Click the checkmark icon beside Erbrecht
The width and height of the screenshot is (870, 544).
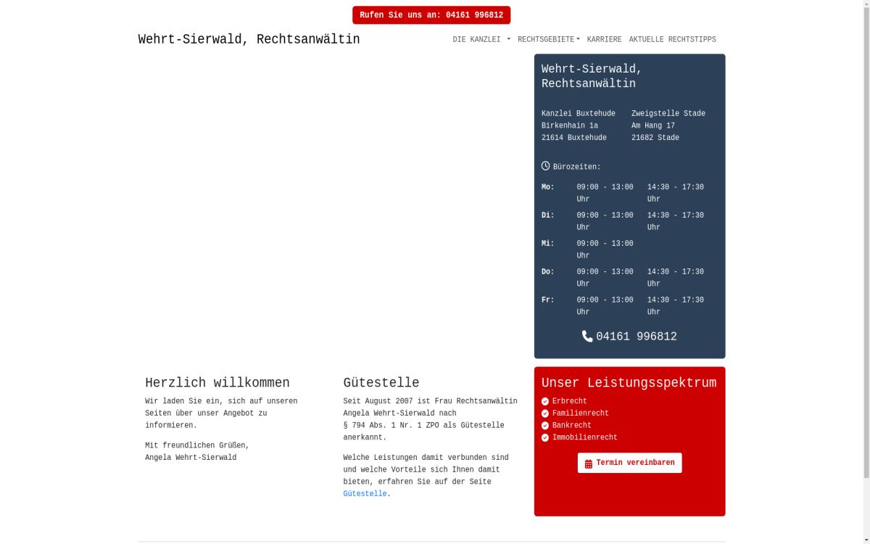(545, 401)
